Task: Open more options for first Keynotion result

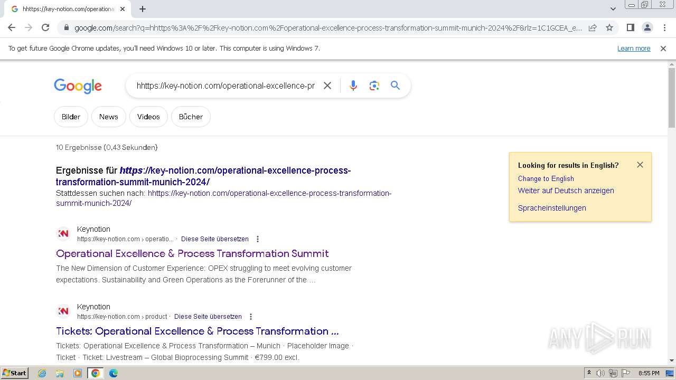Action: coord(258,239)
